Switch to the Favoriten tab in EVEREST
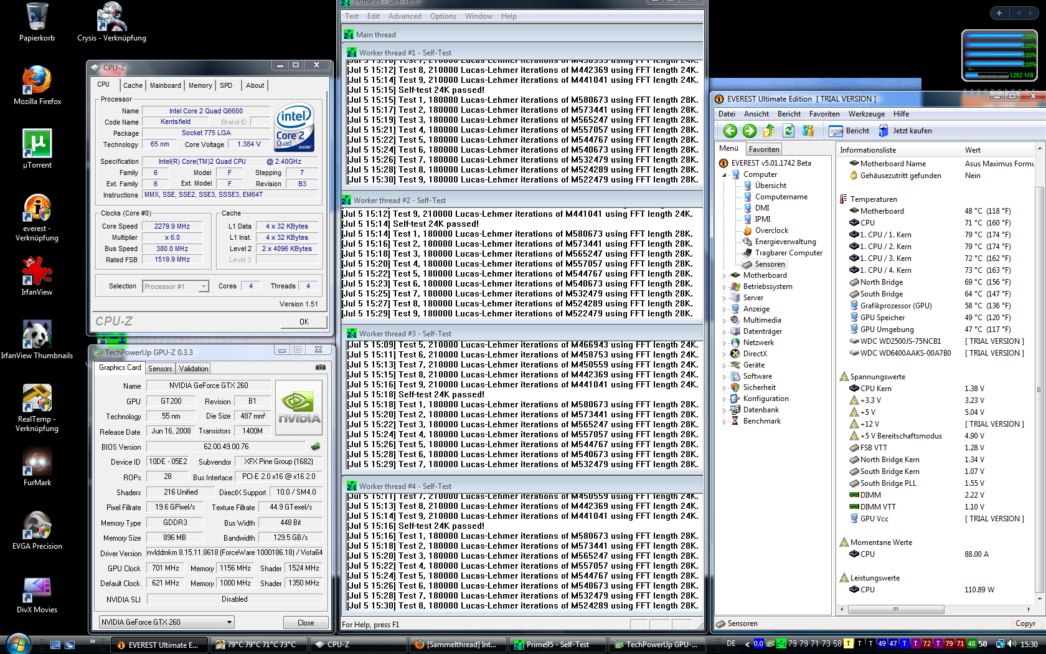The height and width of the screenshot is (654, 1046). click(764, 149)
